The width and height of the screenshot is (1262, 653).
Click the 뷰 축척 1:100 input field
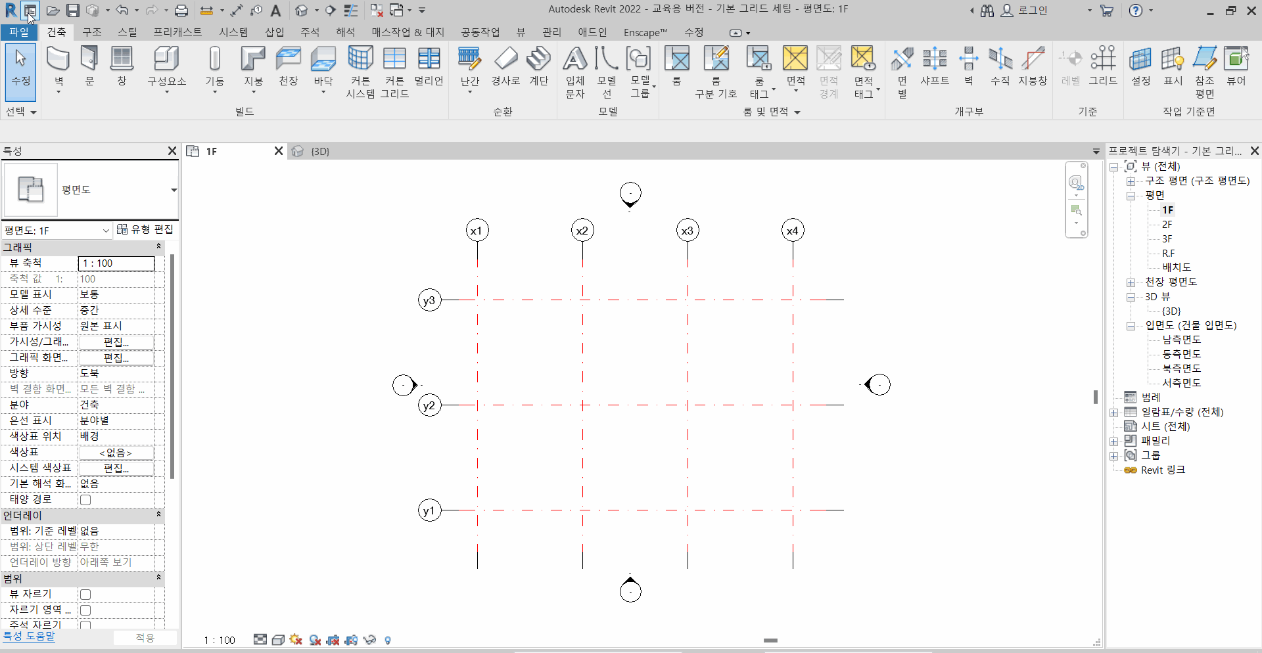116,263
